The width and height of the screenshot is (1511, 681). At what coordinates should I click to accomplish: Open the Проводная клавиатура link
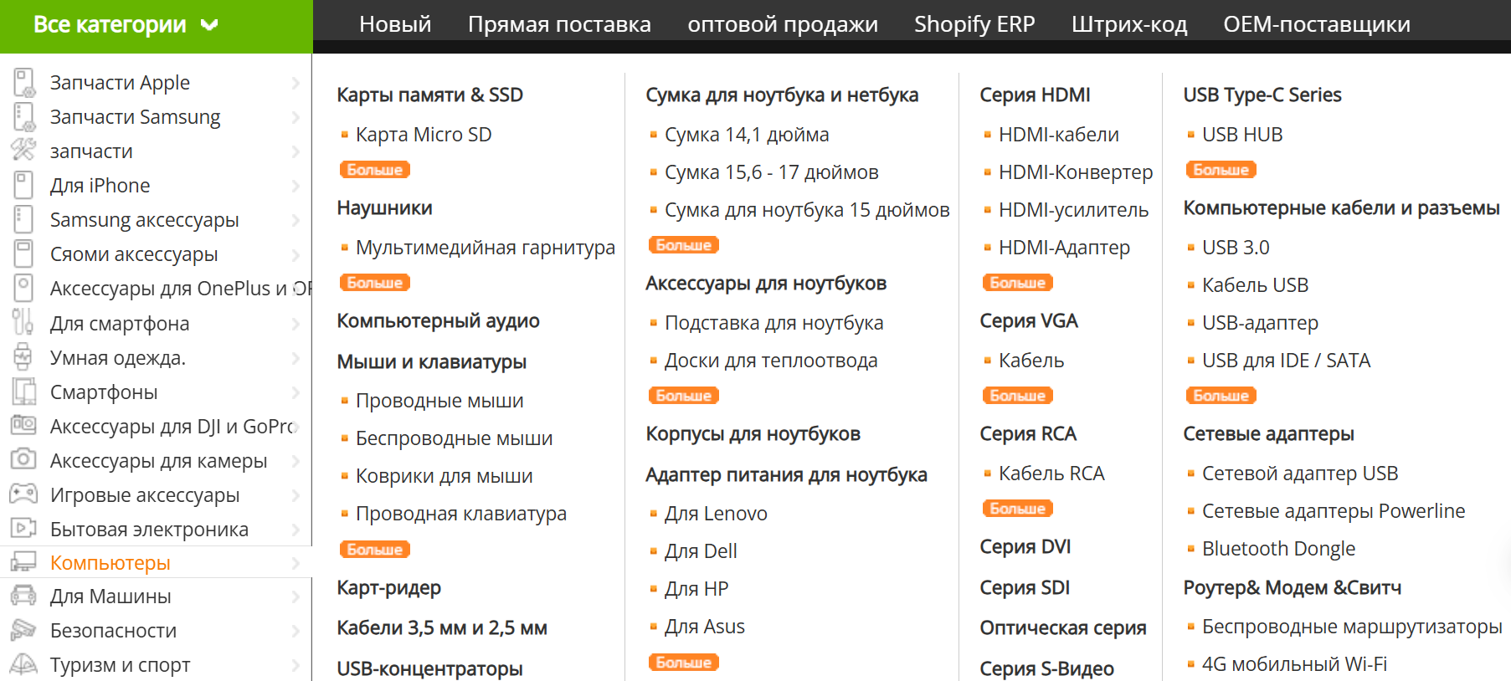(461, 514)
